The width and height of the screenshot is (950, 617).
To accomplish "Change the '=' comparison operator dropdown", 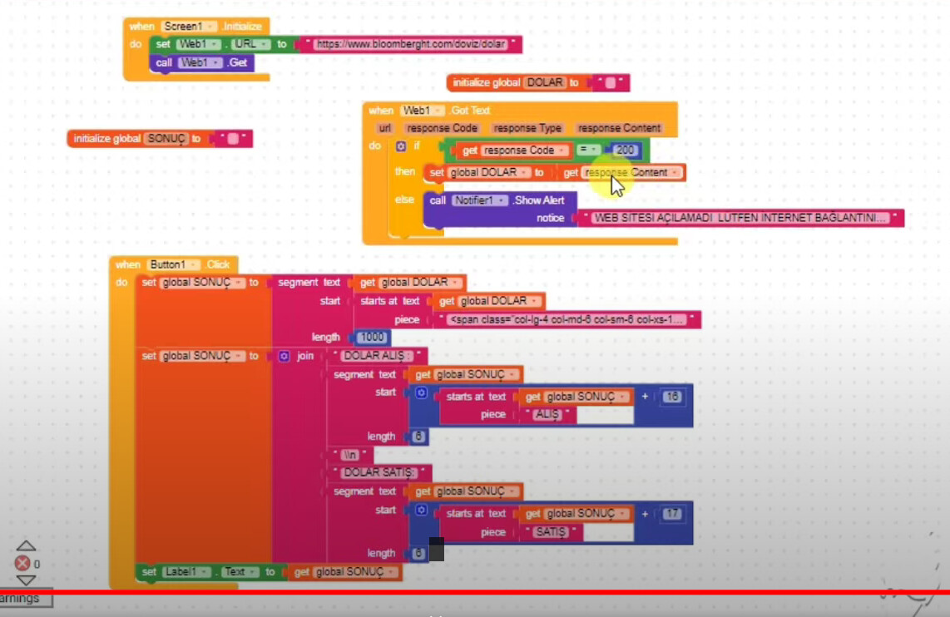I will point(589,151).
